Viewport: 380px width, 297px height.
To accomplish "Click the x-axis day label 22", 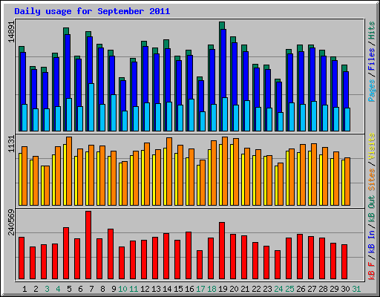I will point(256,289).
